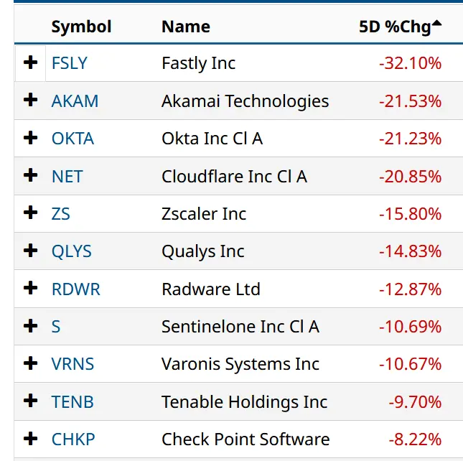The height and width of the screenshot is (461, 463).
Task: Click the plus icon beside NET
Action: [x=30, y=176]
